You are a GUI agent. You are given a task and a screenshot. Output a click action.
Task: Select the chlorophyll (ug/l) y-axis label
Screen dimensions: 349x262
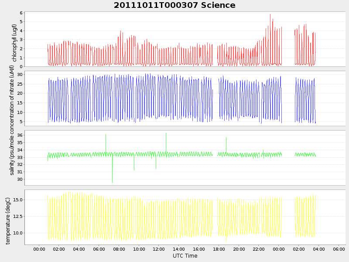14,42
